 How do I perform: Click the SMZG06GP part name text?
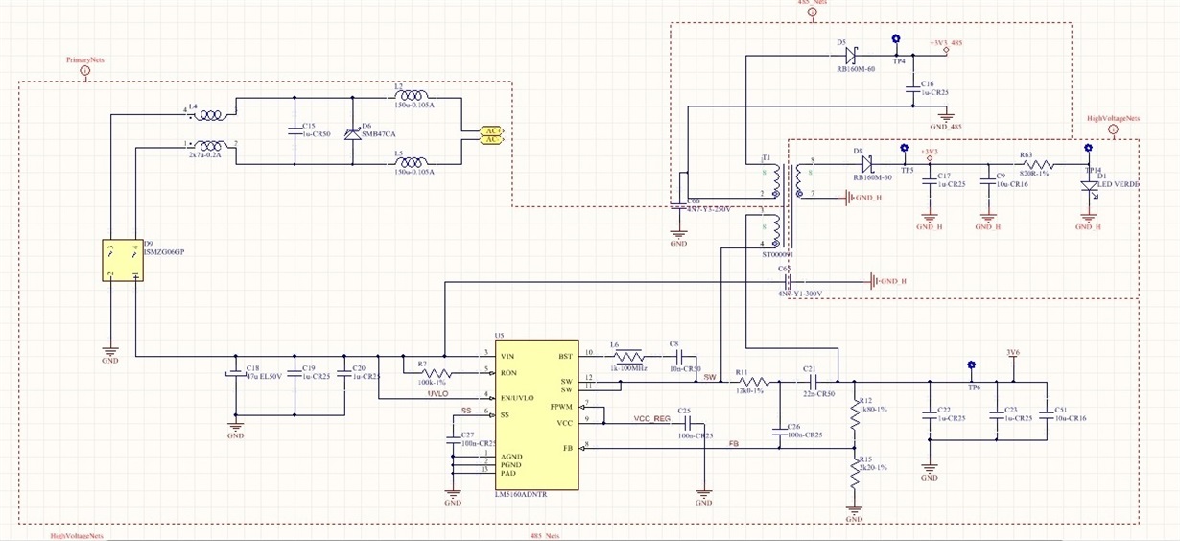[164, 251]
